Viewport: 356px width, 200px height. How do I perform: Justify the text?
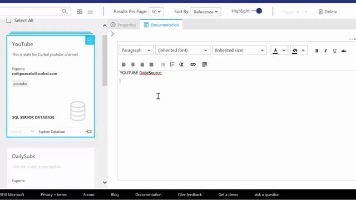(151, 64)
